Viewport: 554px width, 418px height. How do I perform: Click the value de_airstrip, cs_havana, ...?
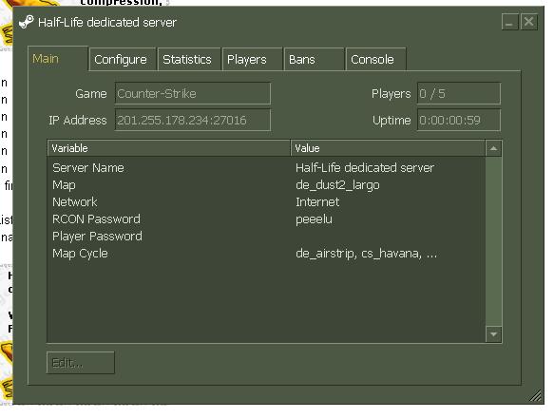366,254
